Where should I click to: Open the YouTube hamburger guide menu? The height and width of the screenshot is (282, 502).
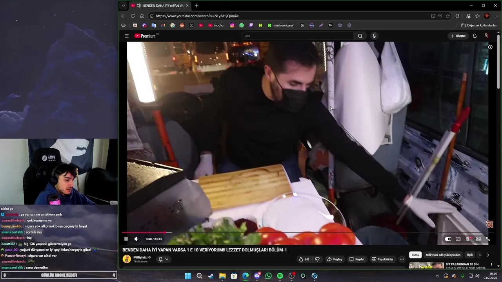coord(127,36)
